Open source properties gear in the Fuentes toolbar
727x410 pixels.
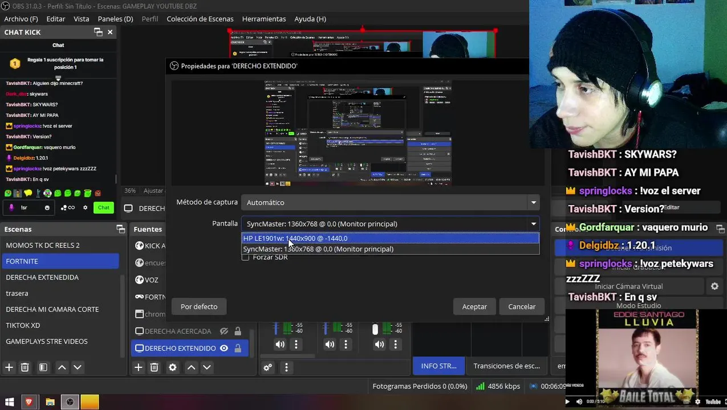tap(173, 367)
